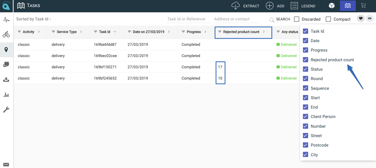Click filter icon on Rejected product count column
The width and height of the screenshot is (376, 168).
(220, 32)
